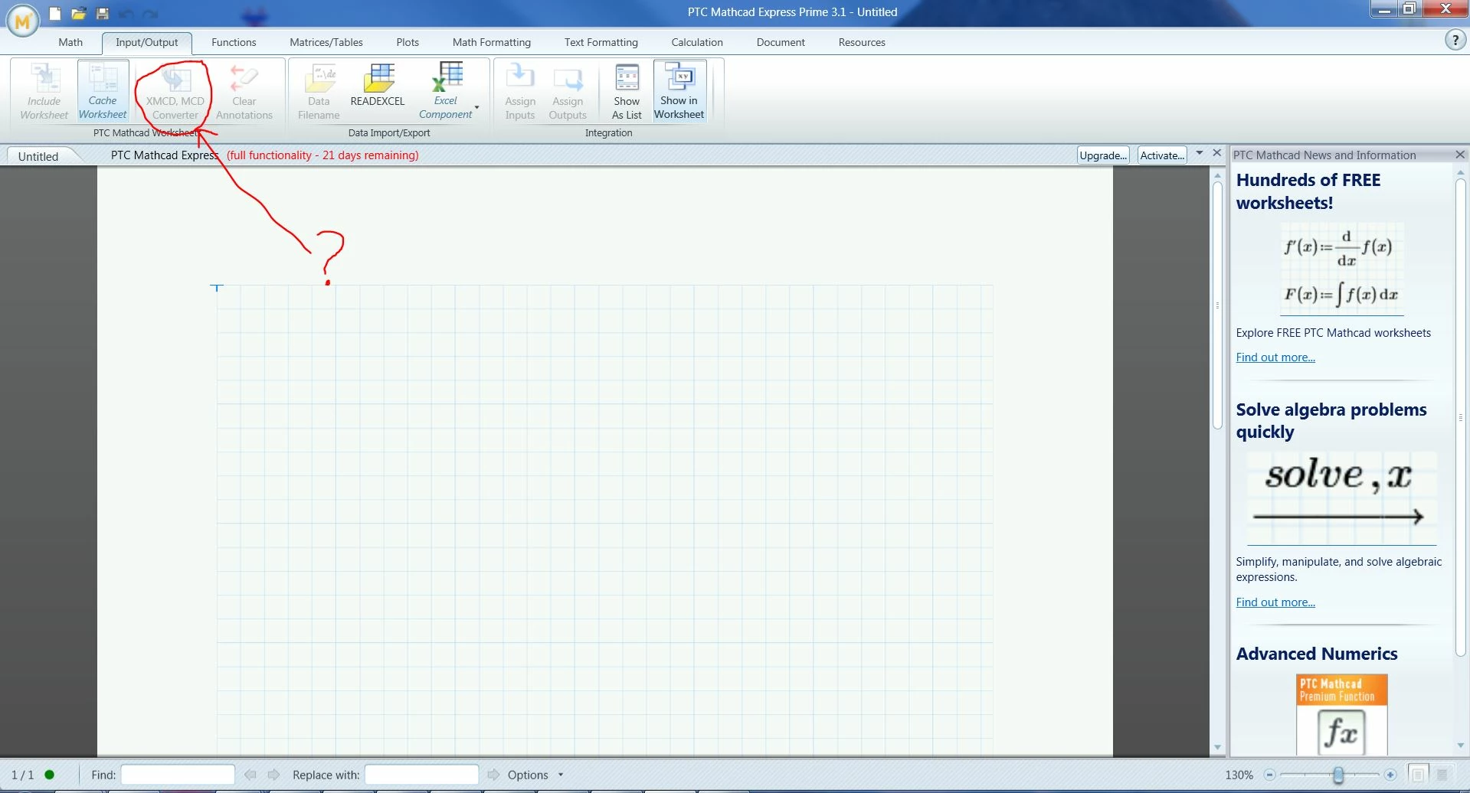Image resolution: width=1470 pixels, height=793 pixels.
Task: Open the find Options dropdown
Action: pos(535,775)
